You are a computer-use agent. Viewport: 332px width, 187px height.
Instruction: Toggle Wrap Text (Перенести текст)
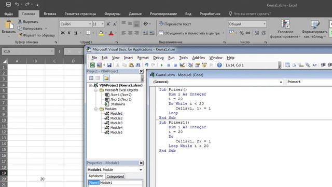(175, 24)
